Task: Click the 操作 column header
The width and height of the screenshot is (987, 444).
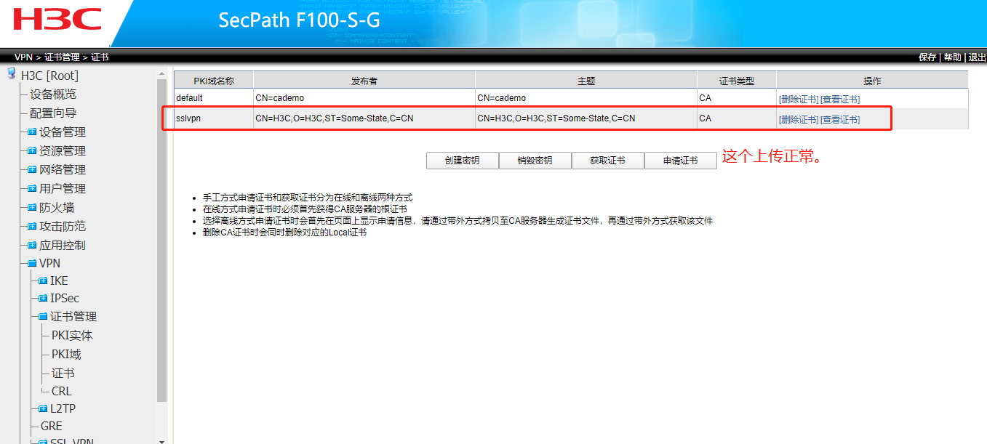Action: click(x=872, y=81)
